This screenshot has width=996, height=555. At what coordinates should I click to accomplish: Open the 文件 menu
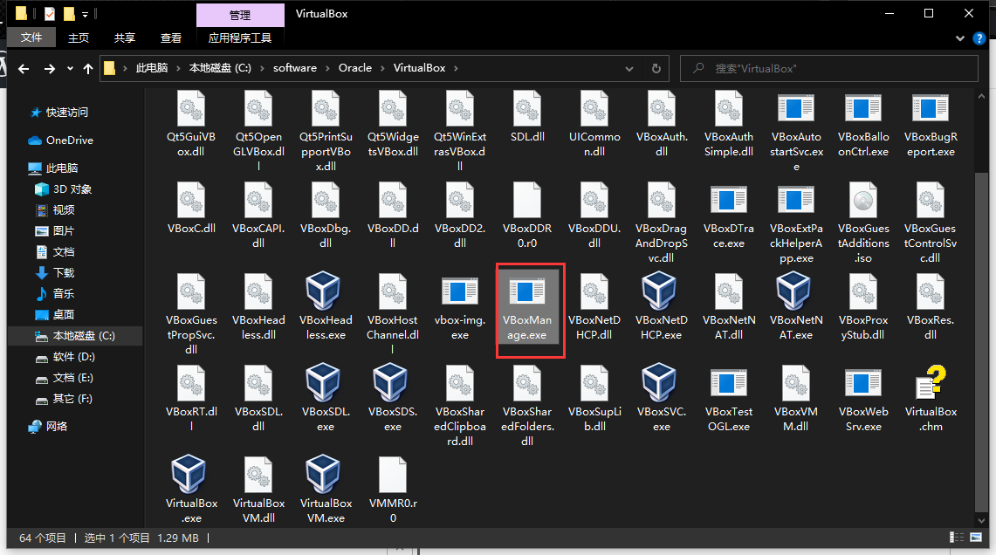tap(31, 38)
